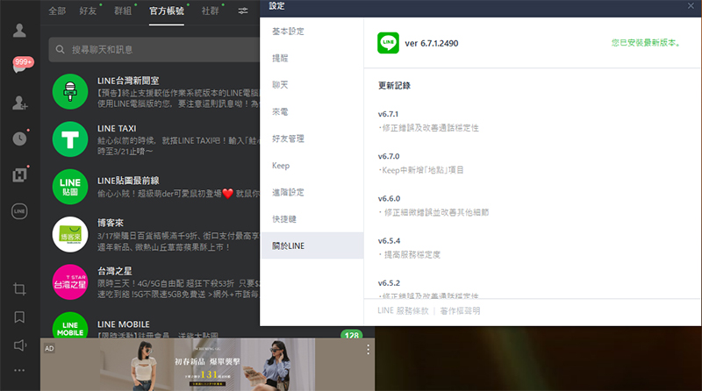This screenshot has height=391, width=702.
Task: Switch to the 全部 tab
Action: tap(57, 11)
